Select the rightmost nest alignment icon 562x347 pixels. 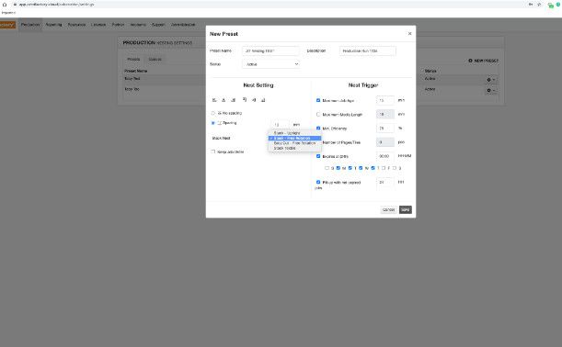pyautogui.click(x=263, y=100)
